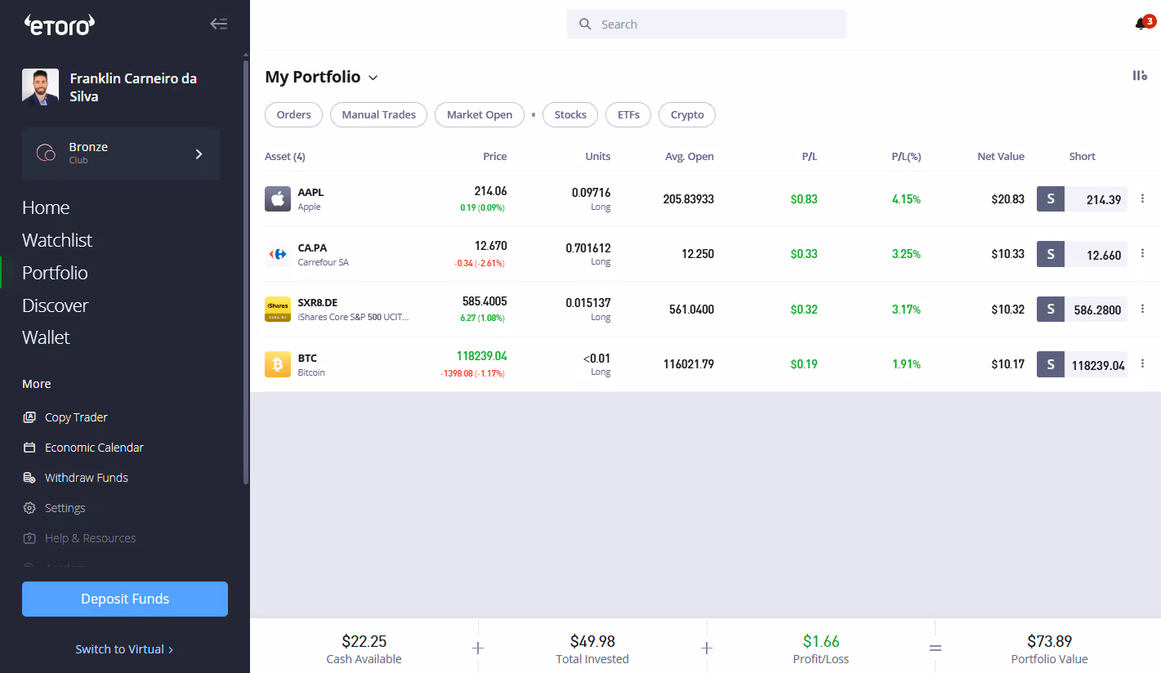Filter by Crypto chip
Viewport: 1161px width, 673px height.
pos(687,115)
